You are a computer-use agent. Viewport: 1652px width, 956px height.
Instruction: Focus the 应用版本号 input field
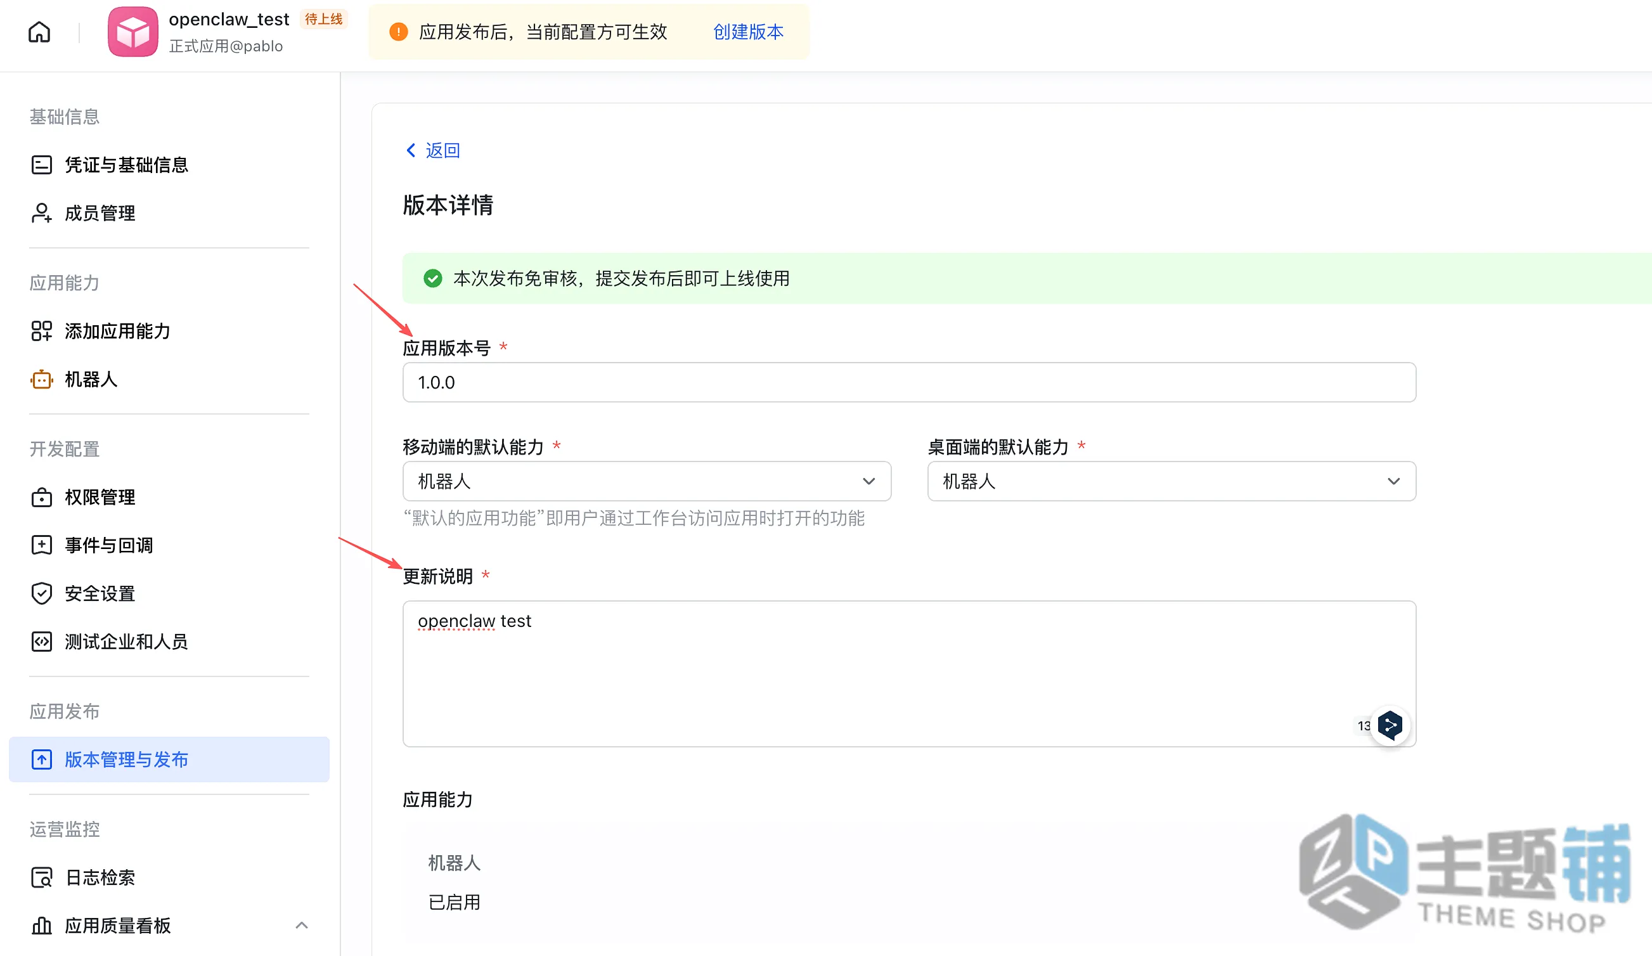click(x=909, y=382)
